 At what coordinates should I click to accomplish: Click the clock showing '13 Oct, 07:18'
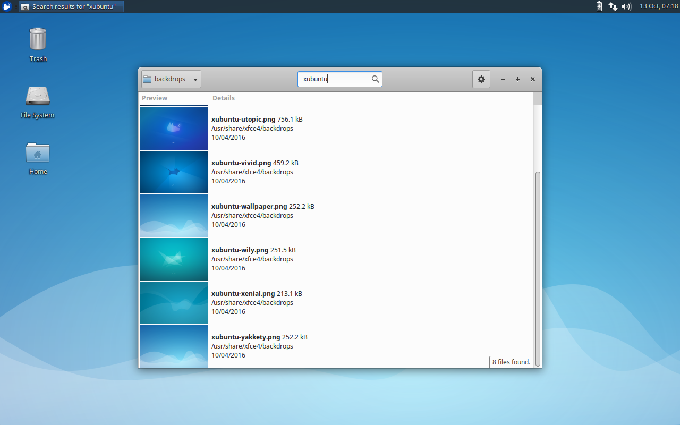(658, 6)
